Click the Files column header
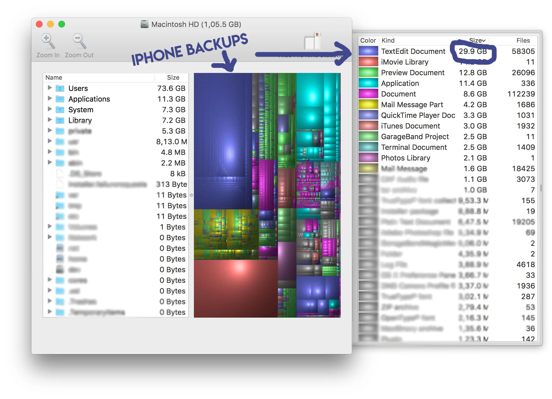This screenshot has width=552, height=399. pyautogui.click(x=523, y=40)
